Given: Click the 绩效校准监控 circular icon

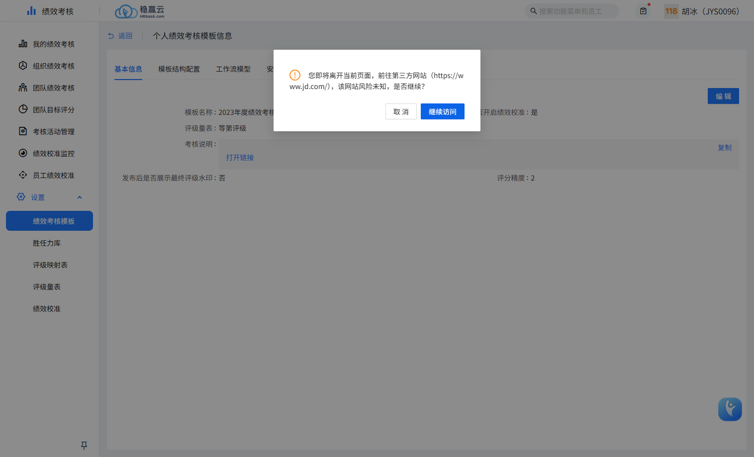Looking at the screenshot, I should tap(23, 153).
